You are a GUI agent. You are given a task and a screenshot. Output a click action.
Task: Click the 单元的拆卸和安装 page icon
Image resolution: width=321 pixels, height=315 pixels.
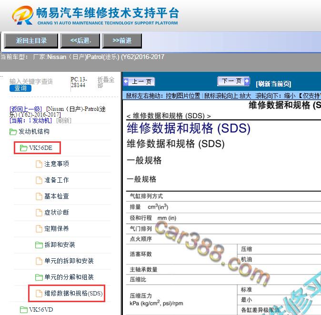pos(39,261)
